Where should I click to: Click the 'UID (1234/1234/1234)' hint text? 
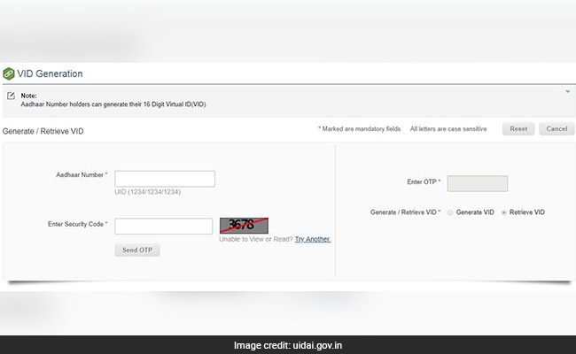tap(147, 192)
